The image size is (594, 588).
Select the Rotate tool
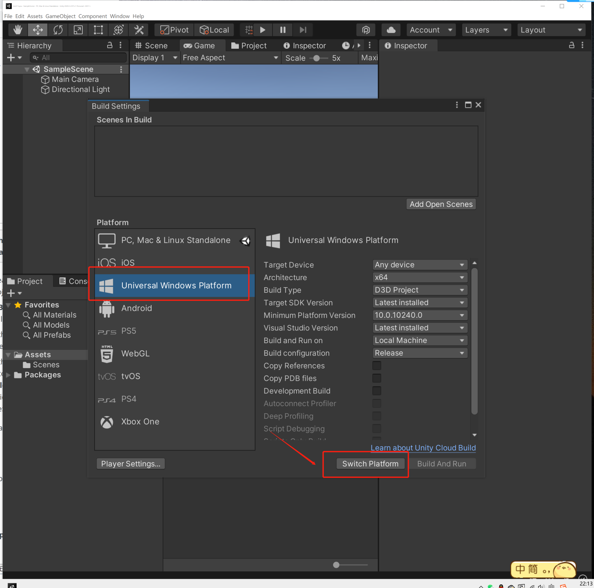58,30
